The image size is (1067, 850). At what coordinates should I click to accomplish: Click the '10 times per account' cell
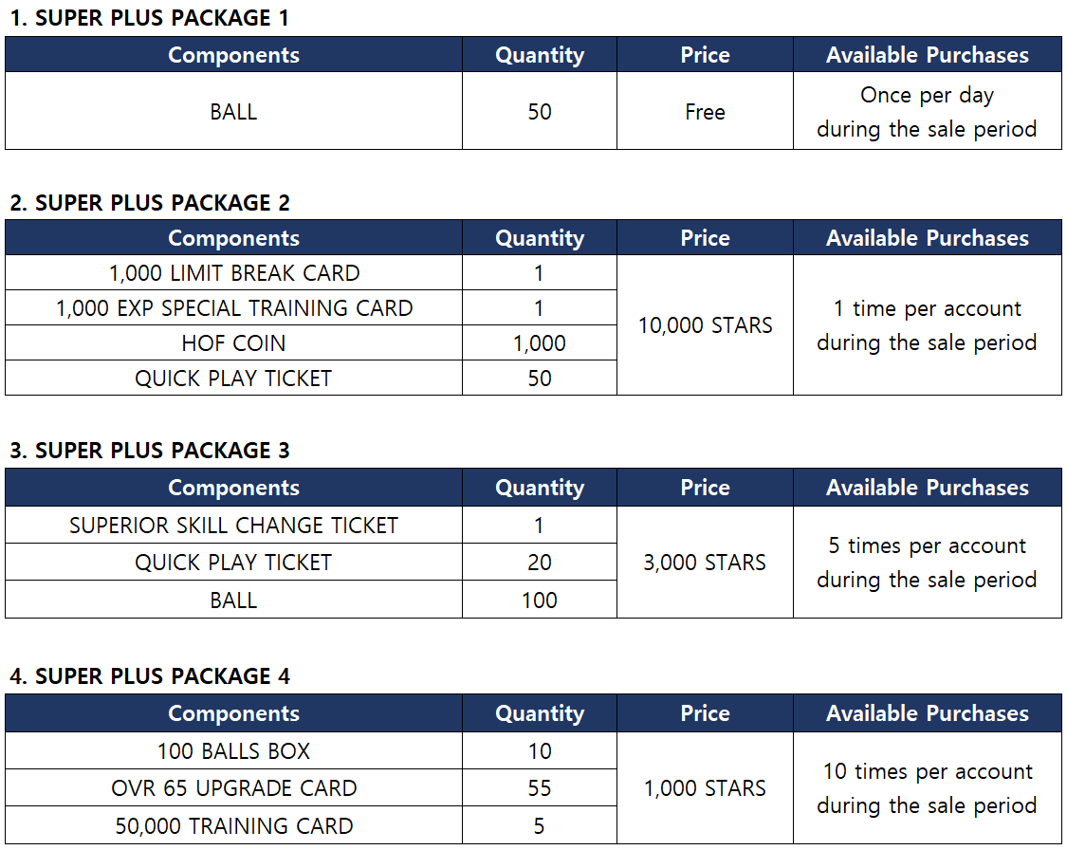click(927, 788)
